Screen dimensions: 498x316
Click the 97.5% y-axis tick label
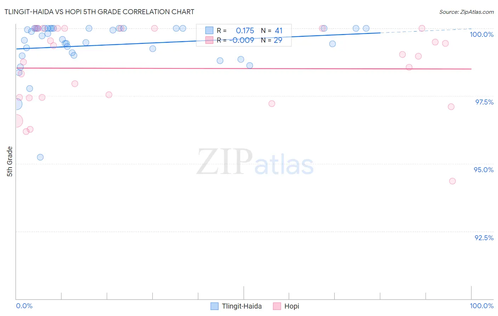[x=484, y=102]
